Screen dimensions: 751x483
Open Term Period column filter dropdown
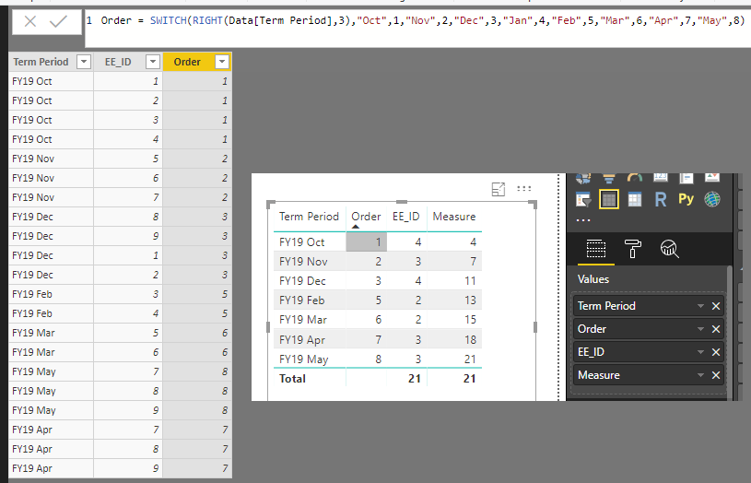click(x=84, y=62)
